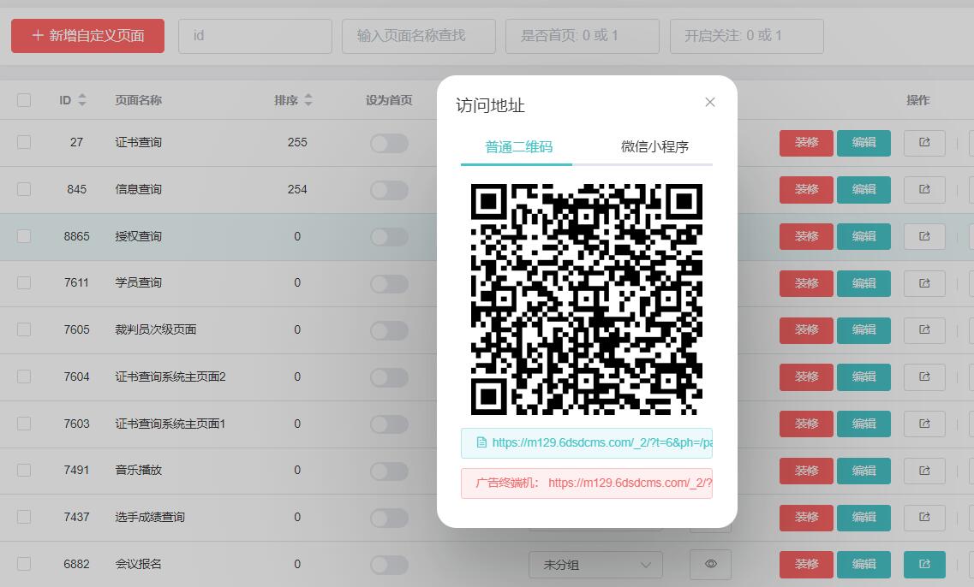Viewport: 974px width, 587px height.
Task: Open share link icon for 学员查询 row
Action: point(924,283)
